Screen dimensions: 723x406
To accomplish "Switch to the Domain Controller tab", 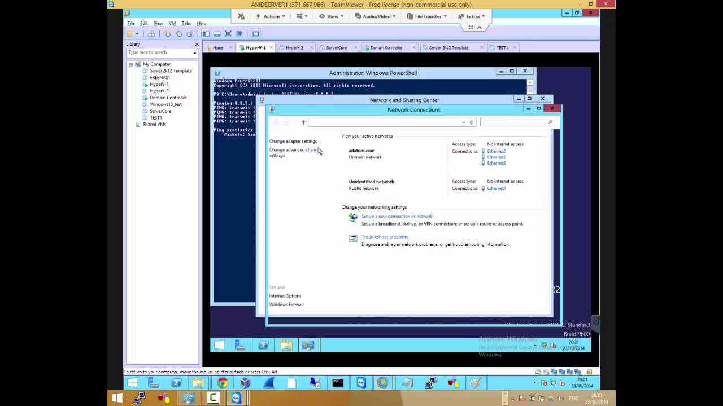I will point(386,48).
